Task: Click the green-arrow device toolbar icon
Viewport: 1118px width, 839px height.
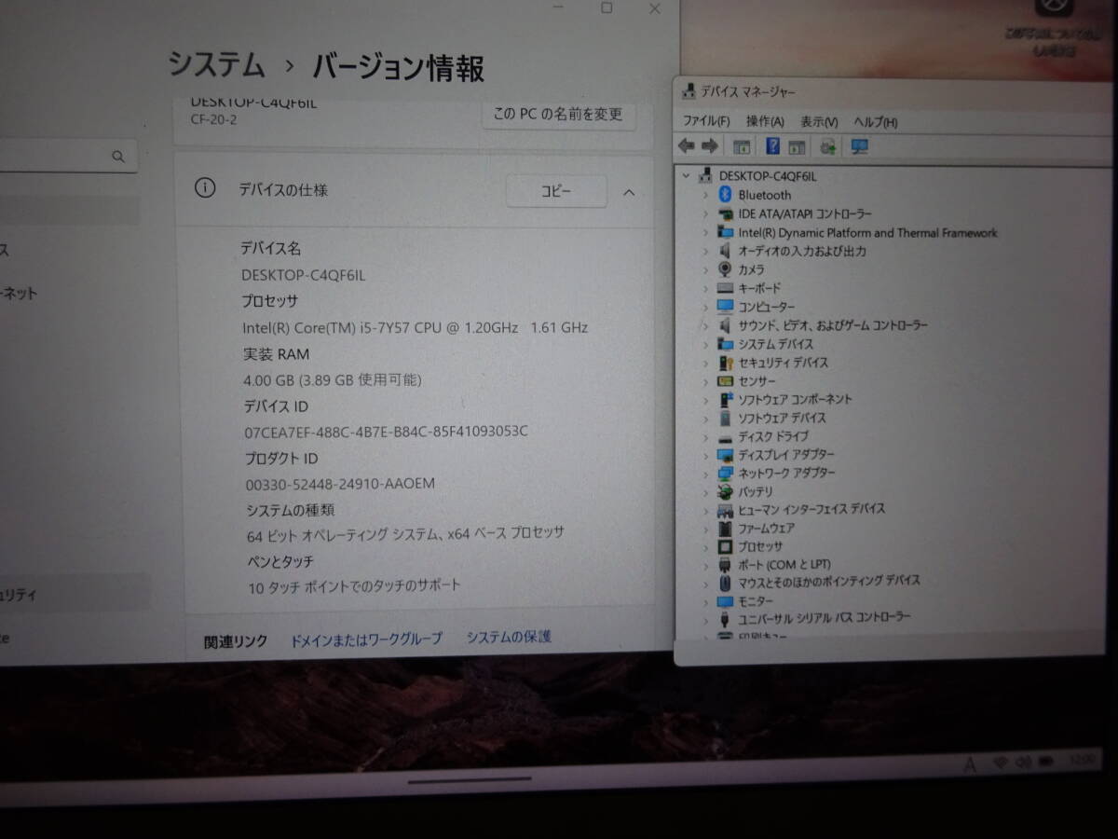Action: [x=827, y=147]
